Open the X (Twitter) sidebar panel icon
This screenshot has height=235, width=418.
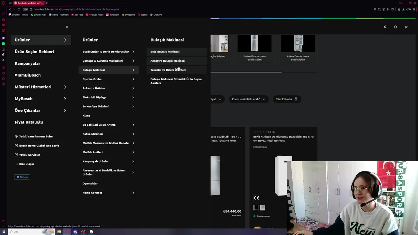point(3,60)
